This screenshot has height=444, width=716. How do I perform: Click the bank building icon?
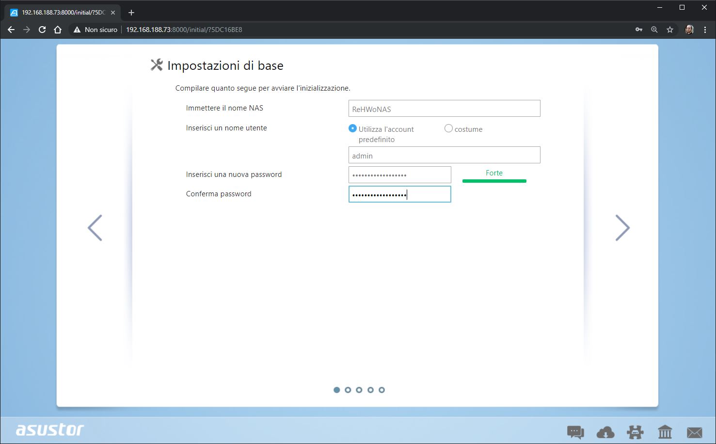click(665, 431)
